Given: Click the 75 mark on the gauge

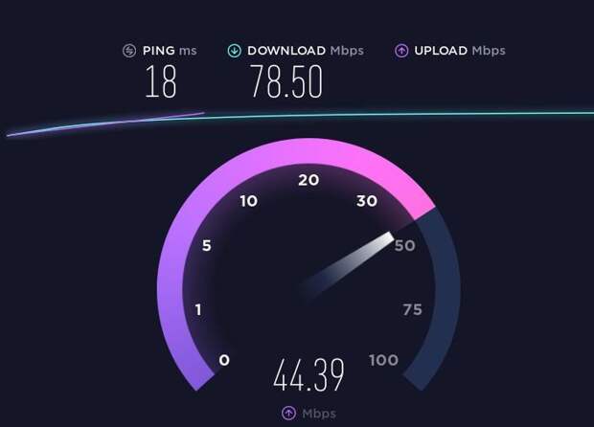Looking at the screenshot, I should 412,310.
